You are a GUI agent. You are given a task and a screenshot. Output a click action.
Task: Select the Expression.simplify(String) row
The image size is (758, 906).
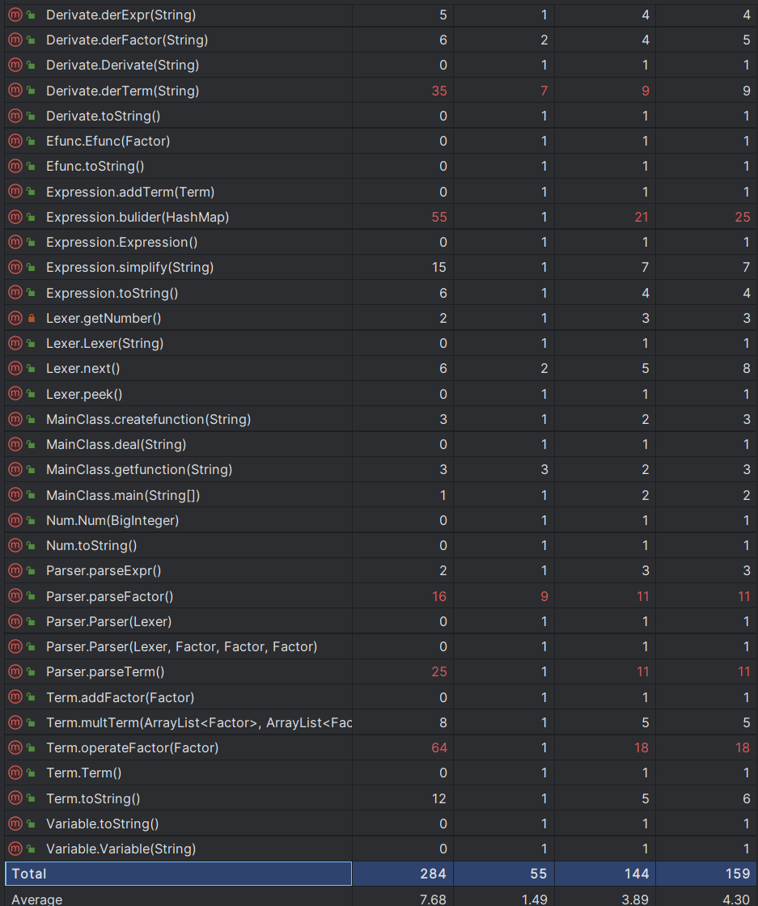click(x=379, y=267)
